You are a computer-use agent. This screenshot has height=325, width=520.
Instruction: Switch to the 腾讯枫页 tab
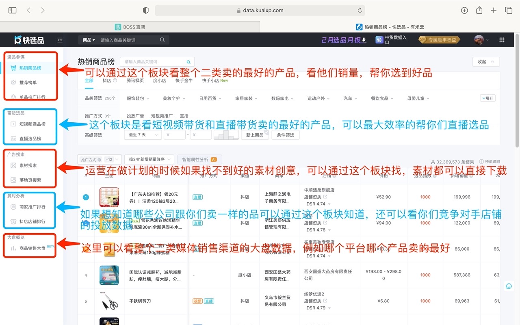pos(135,80)
